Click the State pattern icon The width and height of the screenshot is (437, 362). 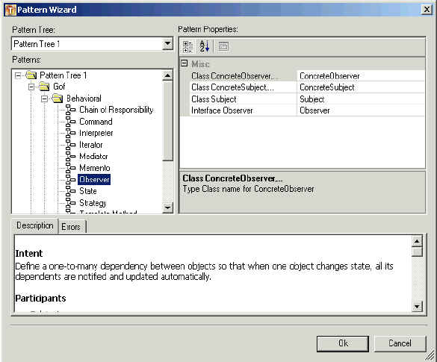tap(71, 191)
